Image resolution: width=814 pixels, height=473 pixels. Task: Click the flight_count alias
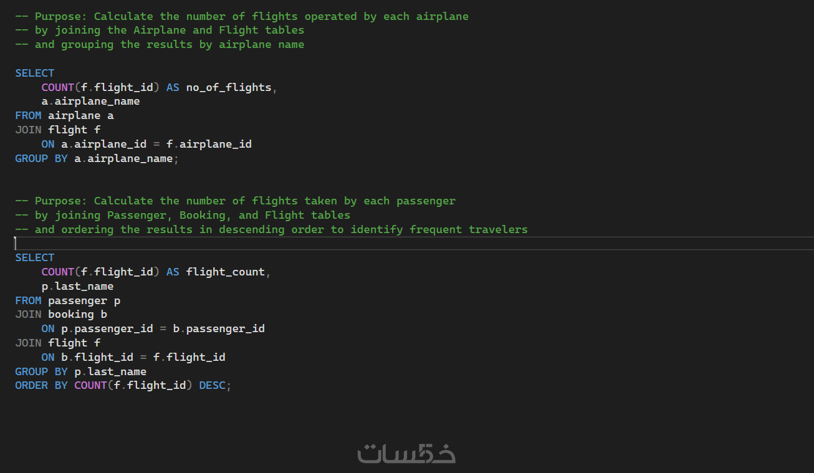point(225,272)
